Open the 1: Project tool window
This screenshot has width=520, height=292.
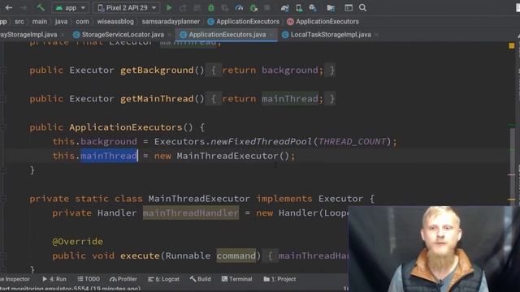[279, 279]
